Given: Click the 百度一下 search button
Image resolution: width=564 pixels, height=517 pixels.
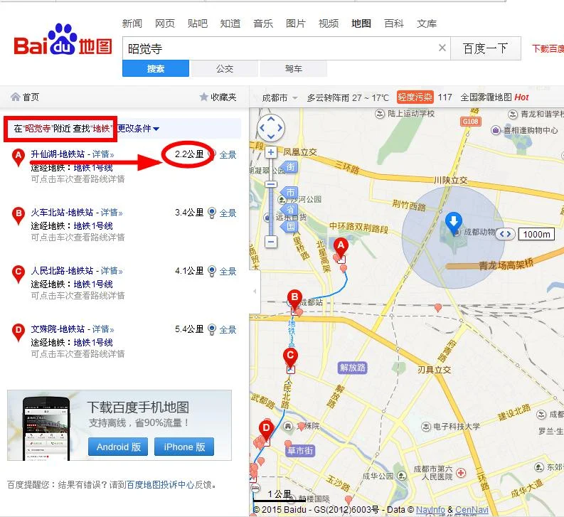Looking at the screenshot, I should (486, 48).
